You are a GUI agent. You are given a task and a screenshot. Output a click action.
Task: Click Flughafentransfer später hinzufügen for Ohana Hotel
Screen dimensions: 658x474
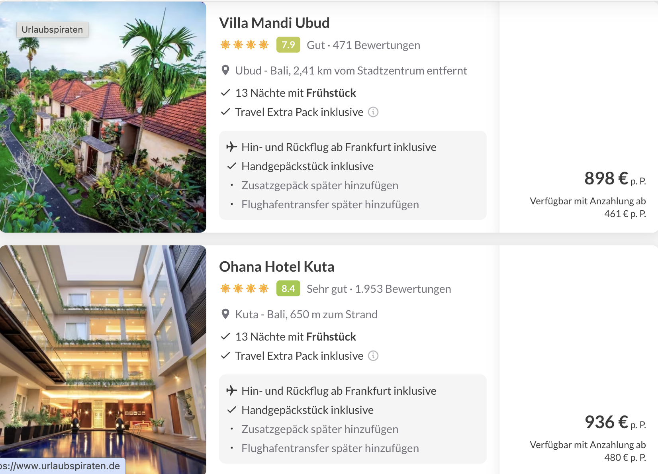[x=330, y=449]
